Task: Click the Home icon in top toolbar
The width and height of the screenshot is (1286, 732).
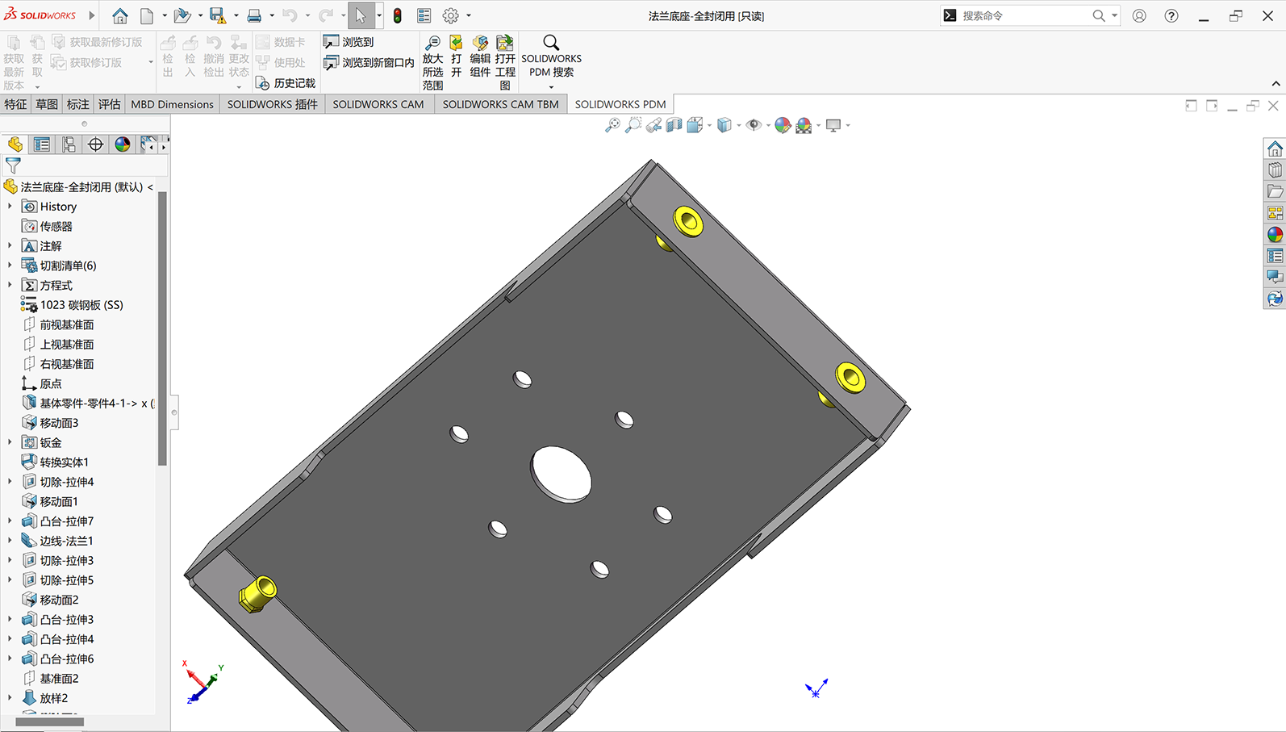Action: tap(120, 15)
